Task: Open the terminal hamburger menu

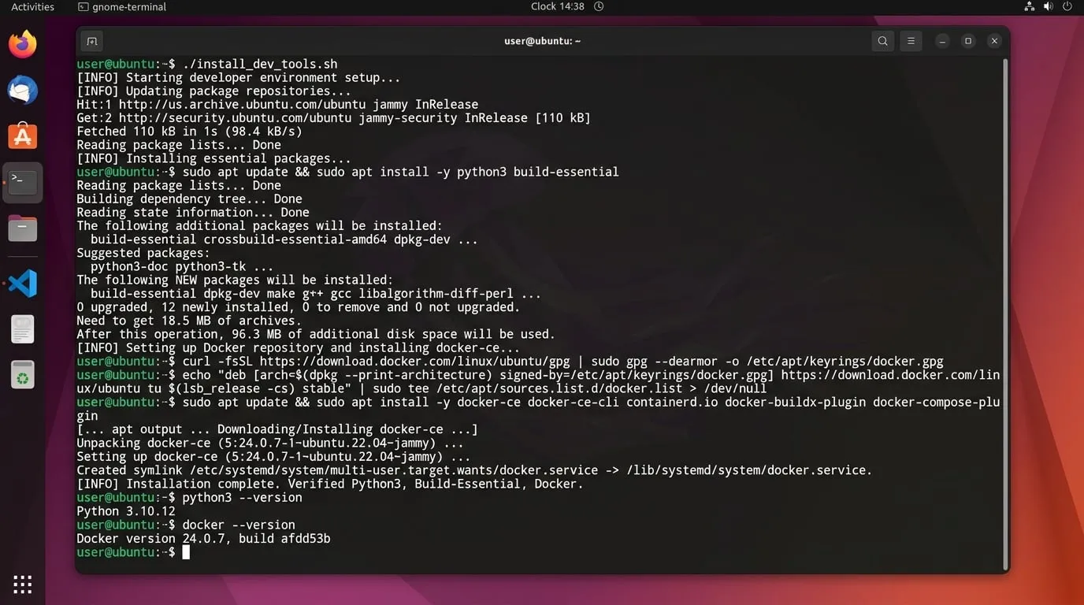Action: [911, 41]
